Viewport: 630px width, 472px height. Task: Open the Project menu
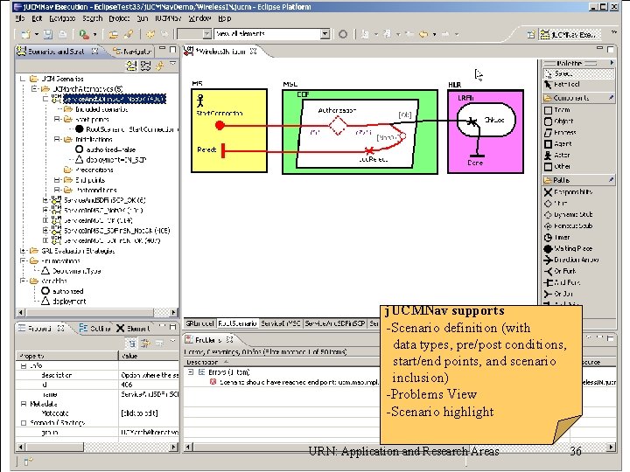pyautogui.click(x=119, y=18)
